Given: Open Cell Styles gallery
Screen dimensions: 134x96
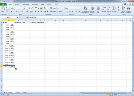Looking at the screenshot, I should coord(98,10).
